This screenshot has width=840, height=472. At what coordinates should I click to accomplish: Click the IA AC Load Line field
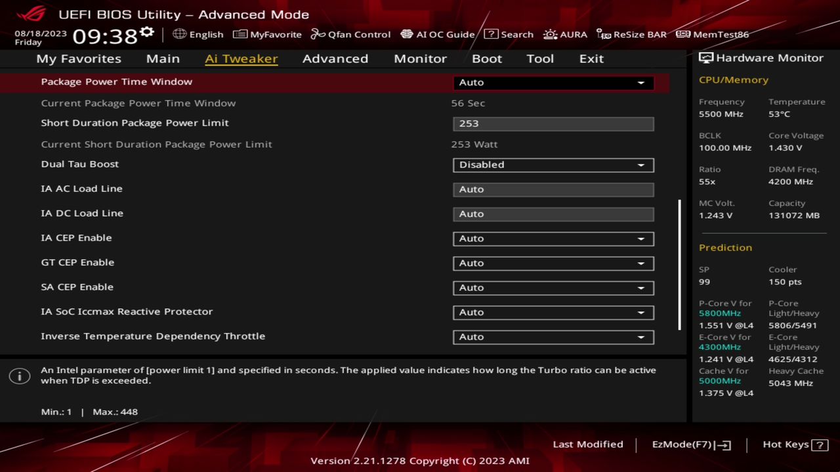(553, 189)
